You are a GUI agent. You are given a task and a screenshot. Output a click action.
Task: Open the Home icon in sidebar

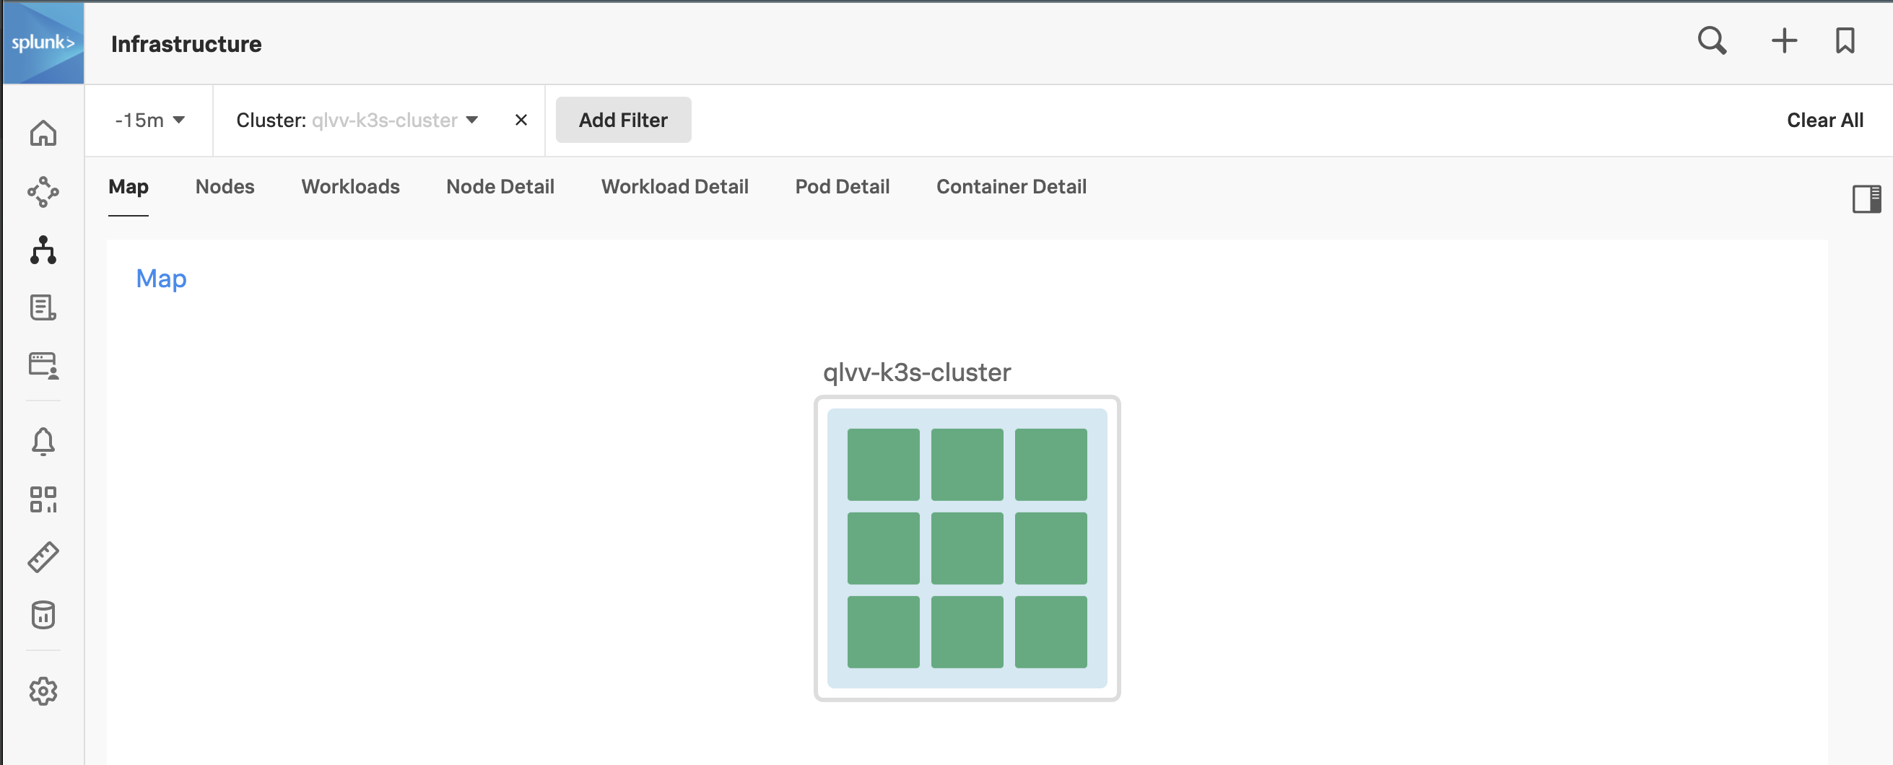tap(43, 133)
